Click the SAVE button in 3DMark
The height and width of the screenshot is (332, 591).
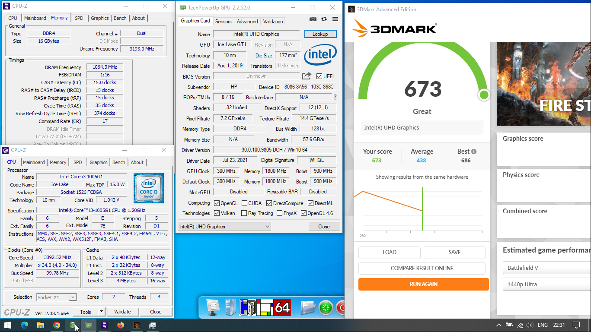(x=454, y=253)
